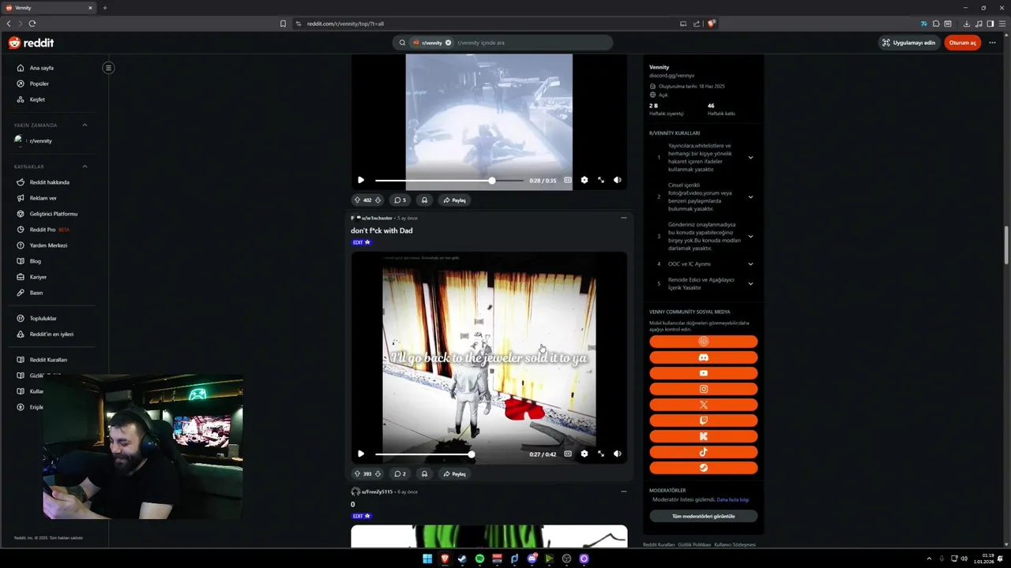
Task: Open Reddit'in en iyileri
Action: (x=51, y=334)
